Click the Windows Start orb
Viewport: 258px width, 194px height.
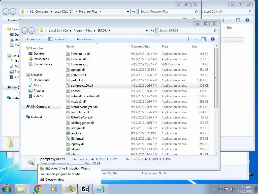tap(7, 189)
